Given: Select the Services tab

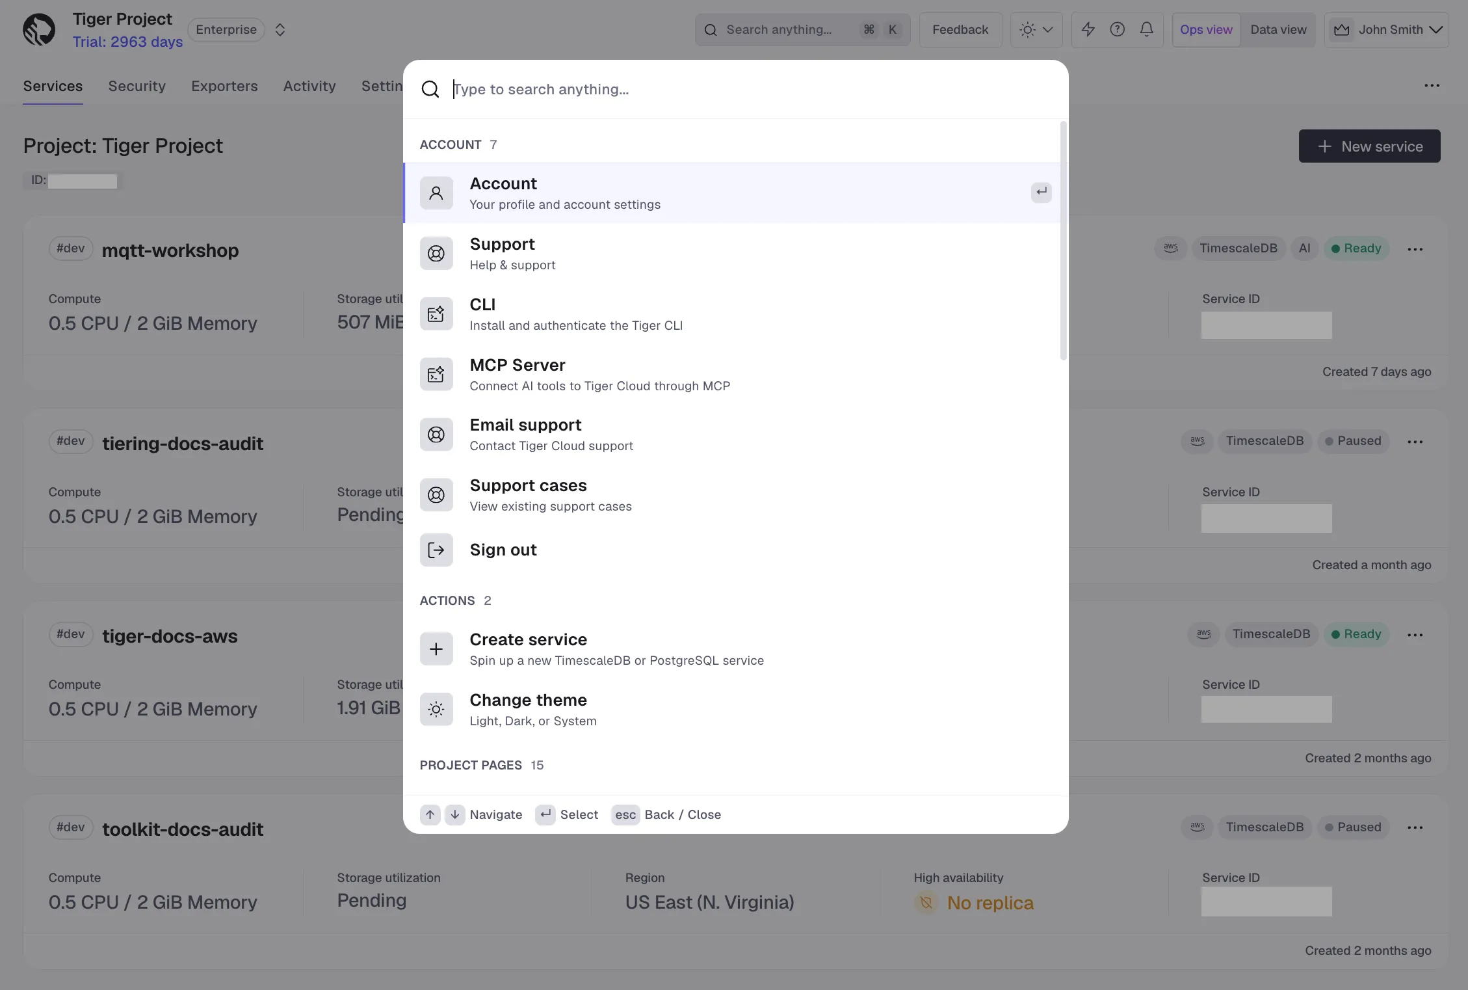Looking at the screenshot, I should pyautogui.click(x=53, y=86).
